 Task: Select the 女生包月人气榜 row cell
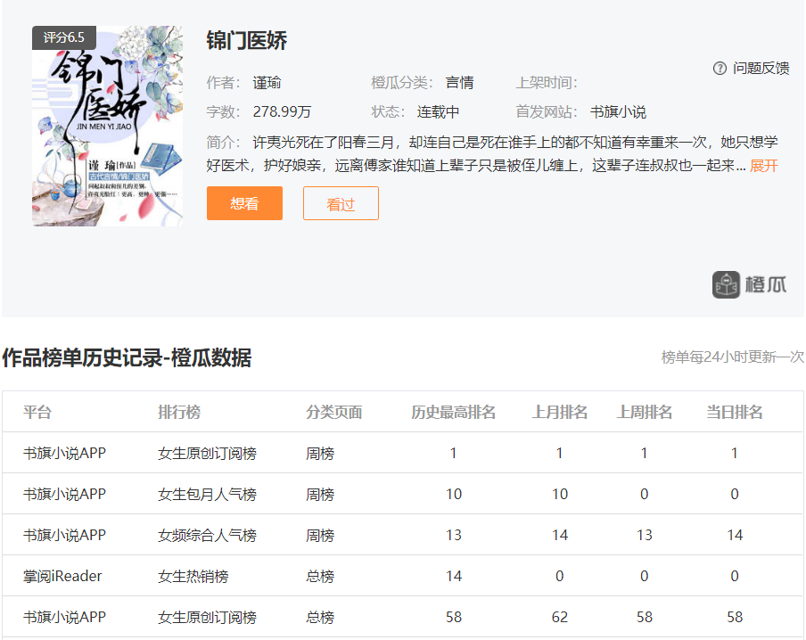207,495
